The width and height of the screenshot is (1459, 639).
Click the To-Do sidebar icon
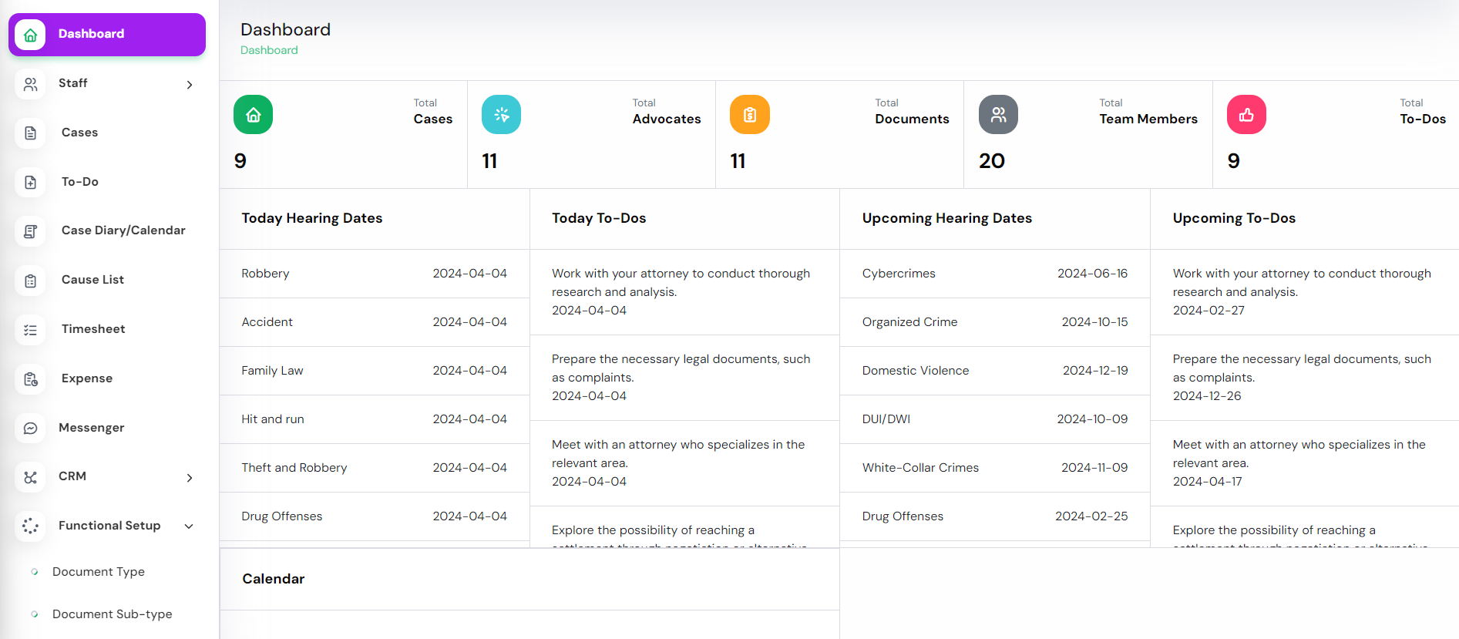31,182
